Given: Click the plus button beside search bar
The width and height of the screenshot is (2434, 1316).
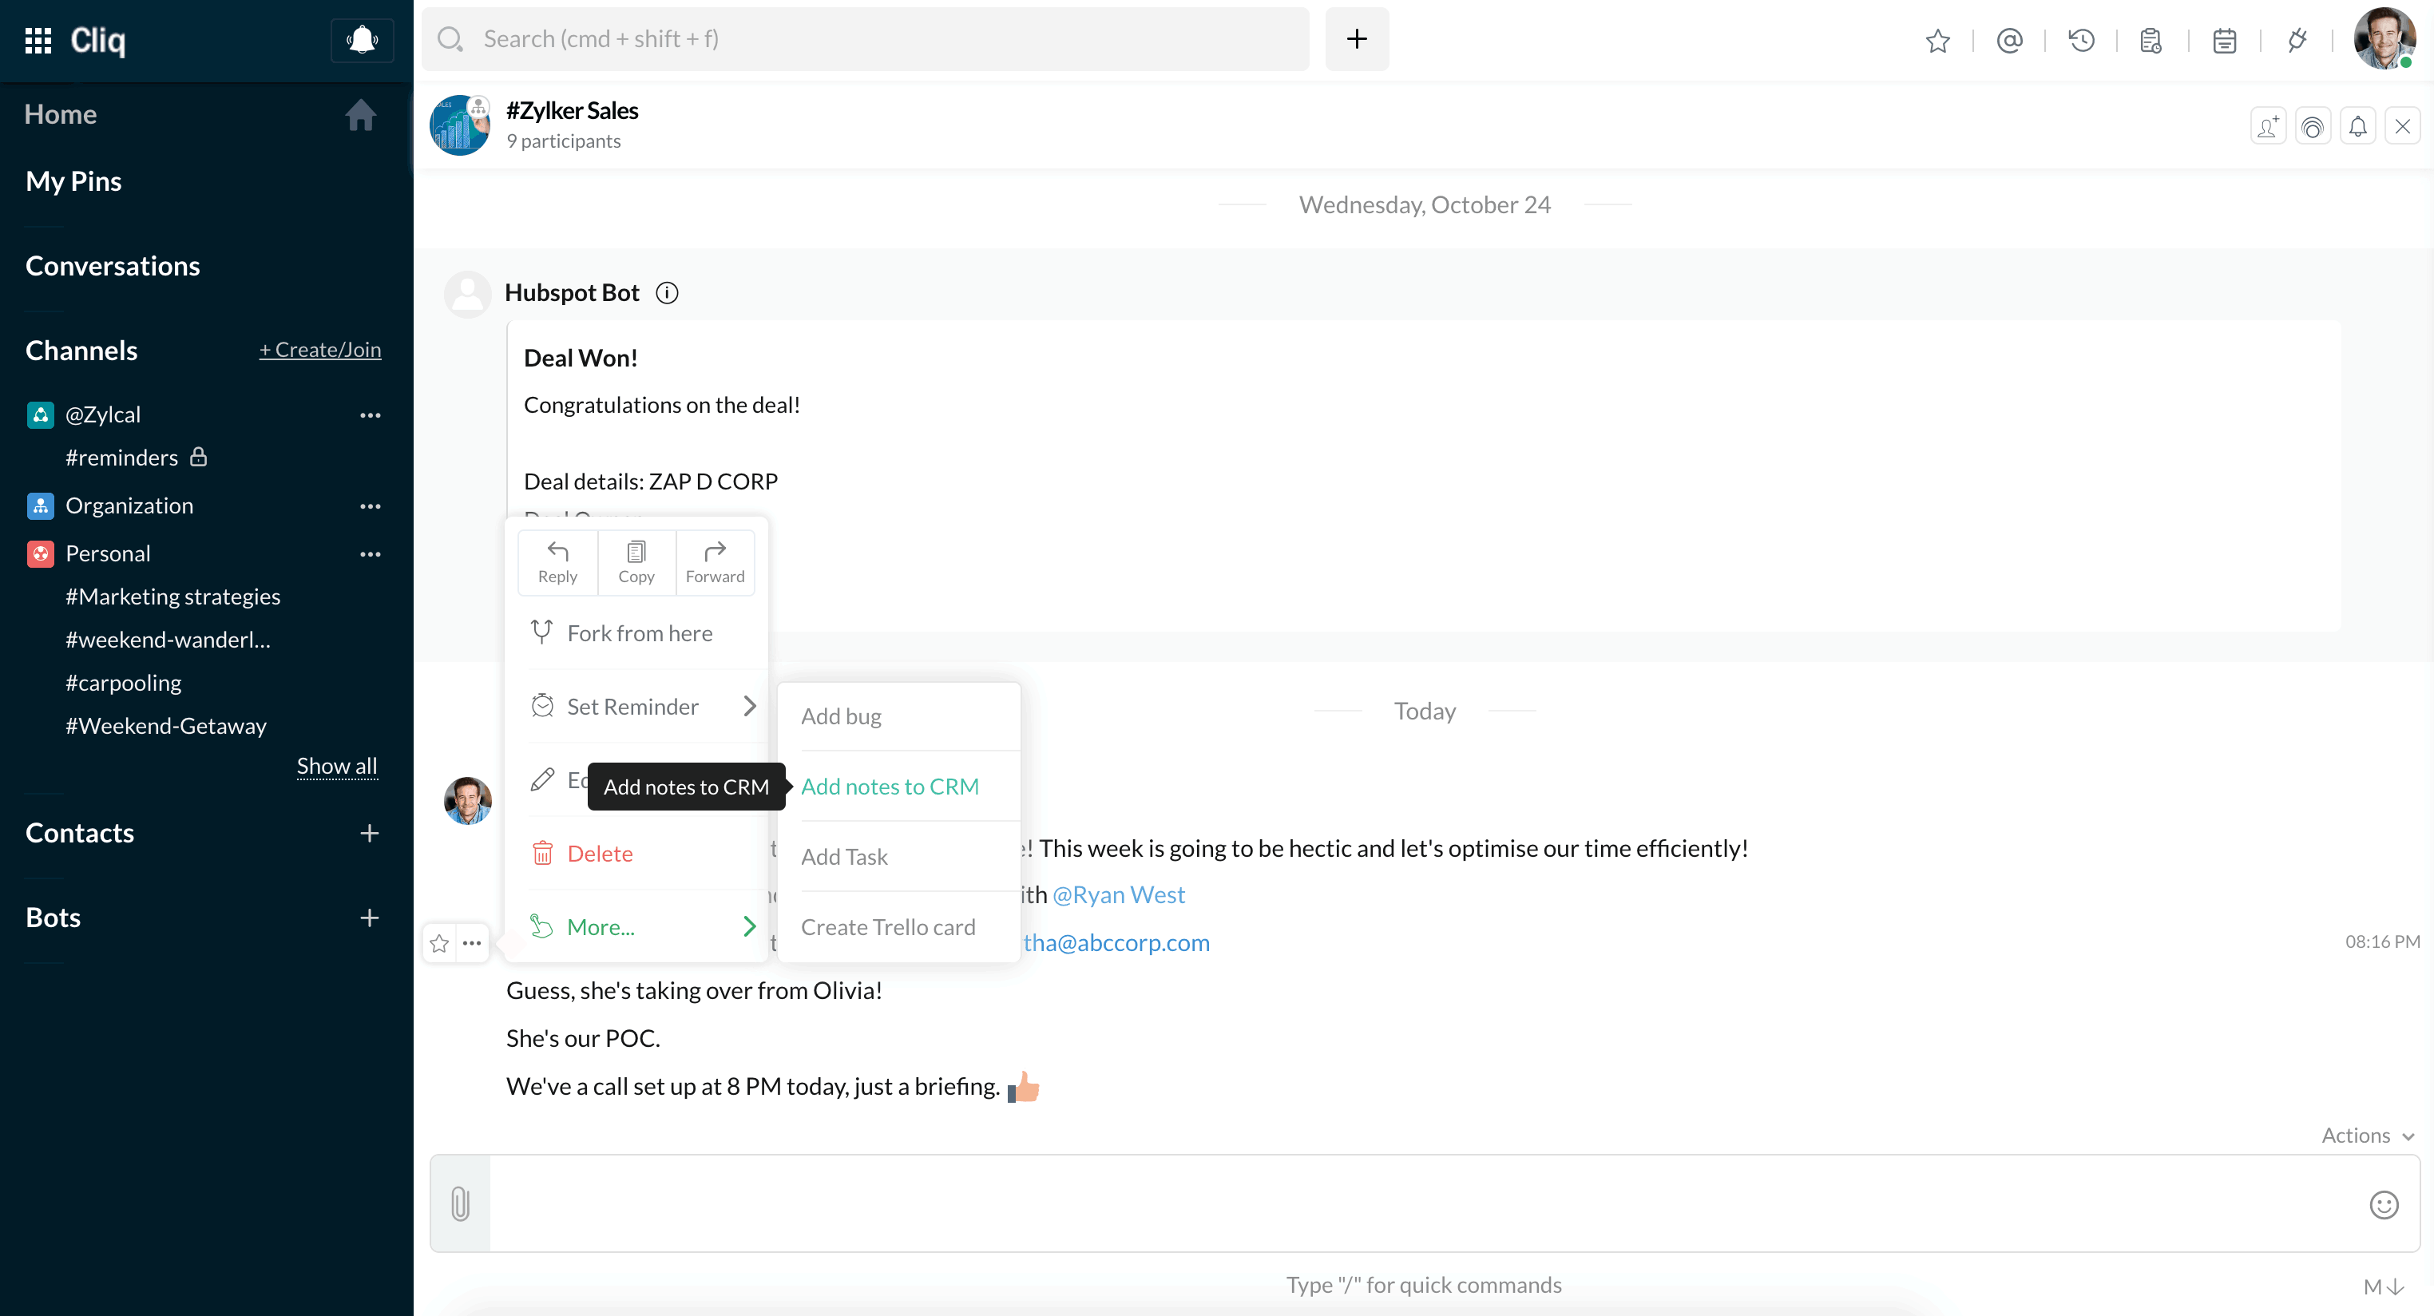Looking at the screenshot, I should coord(1357,39).
